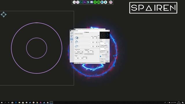Open Windows search from the taskbar

pos(5,103)
